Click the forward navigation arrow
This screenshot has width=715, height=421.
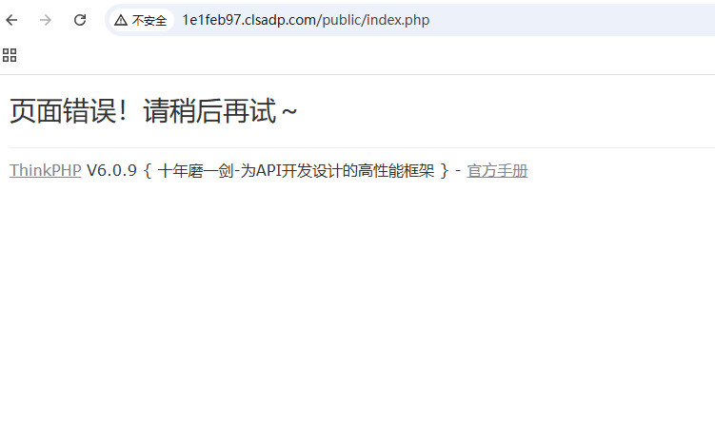coord(46,20)
